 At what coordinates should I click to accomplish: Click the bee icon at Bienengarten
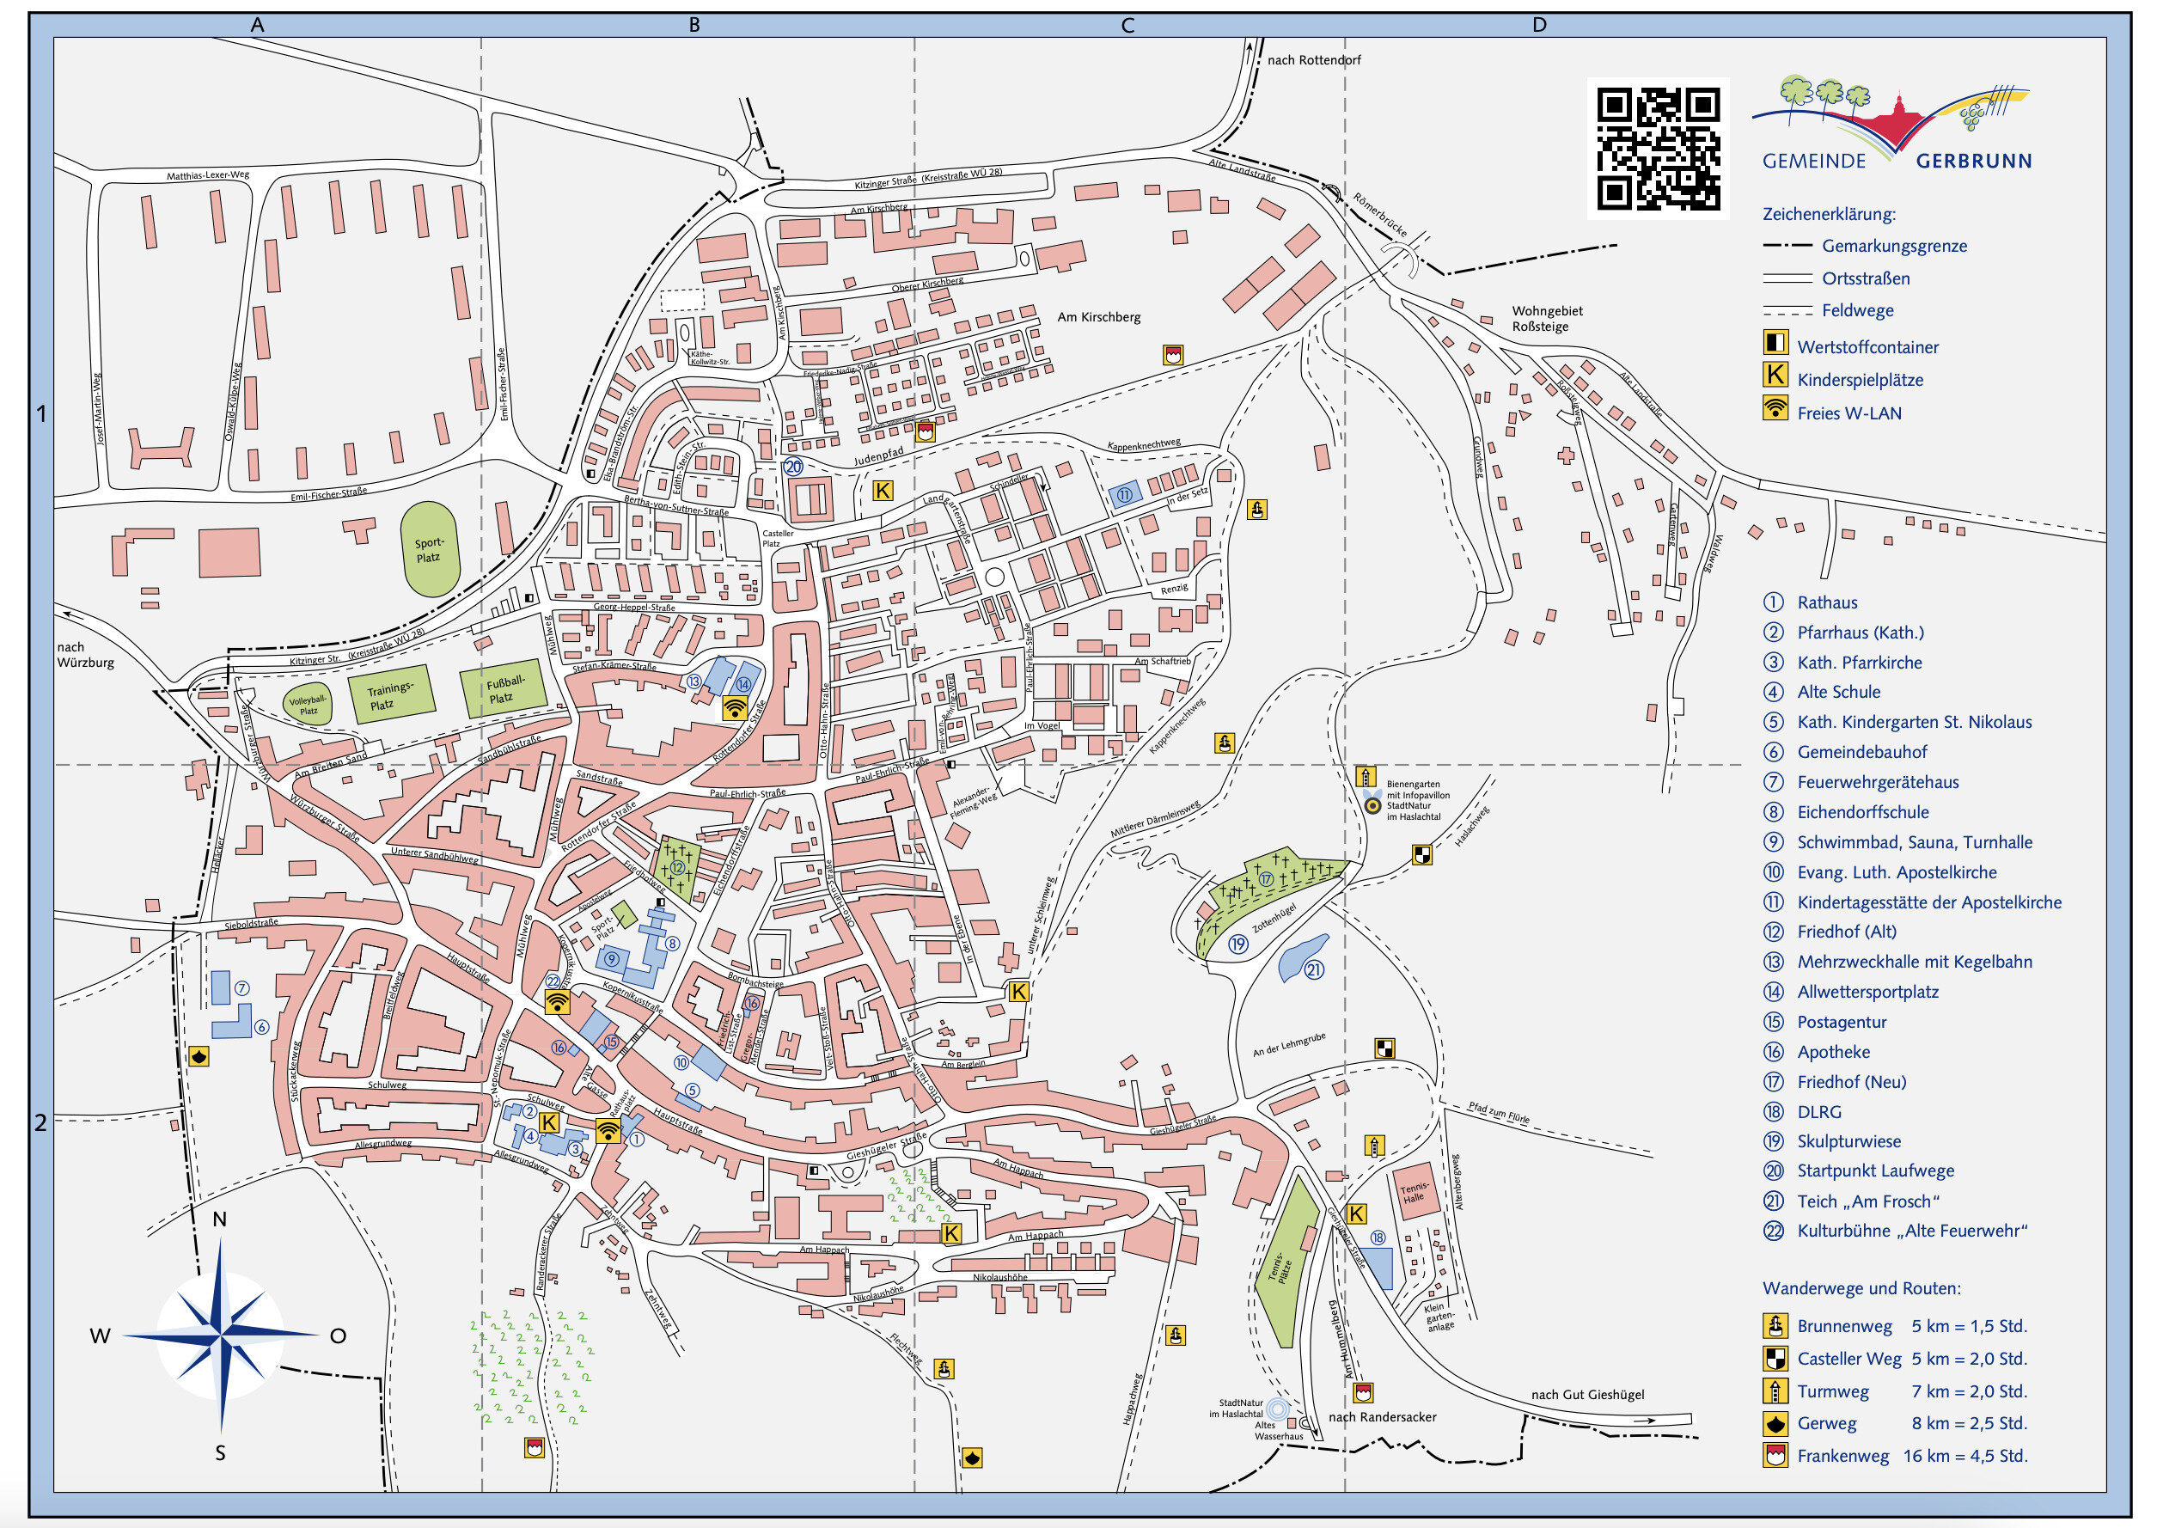(1372, 804)
